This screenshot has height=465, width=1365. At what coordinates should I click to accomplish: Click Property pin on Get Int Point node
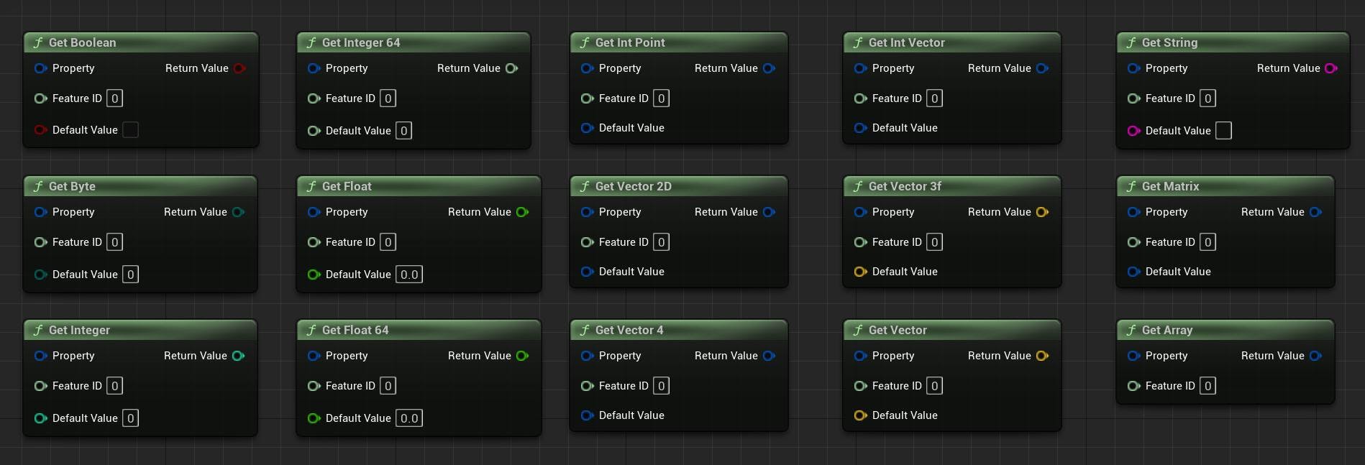pyautogui.click(x=587, y=68)
